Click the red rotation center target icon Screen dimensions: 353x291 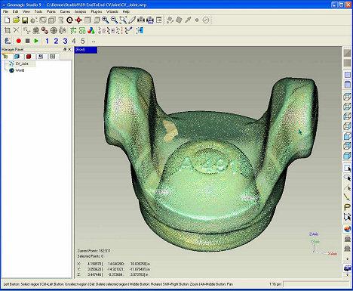(x=78, y=20)
